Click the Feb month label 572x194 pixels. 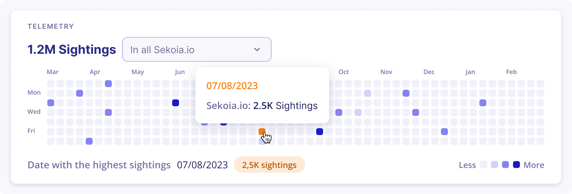[x=511, y=72]
